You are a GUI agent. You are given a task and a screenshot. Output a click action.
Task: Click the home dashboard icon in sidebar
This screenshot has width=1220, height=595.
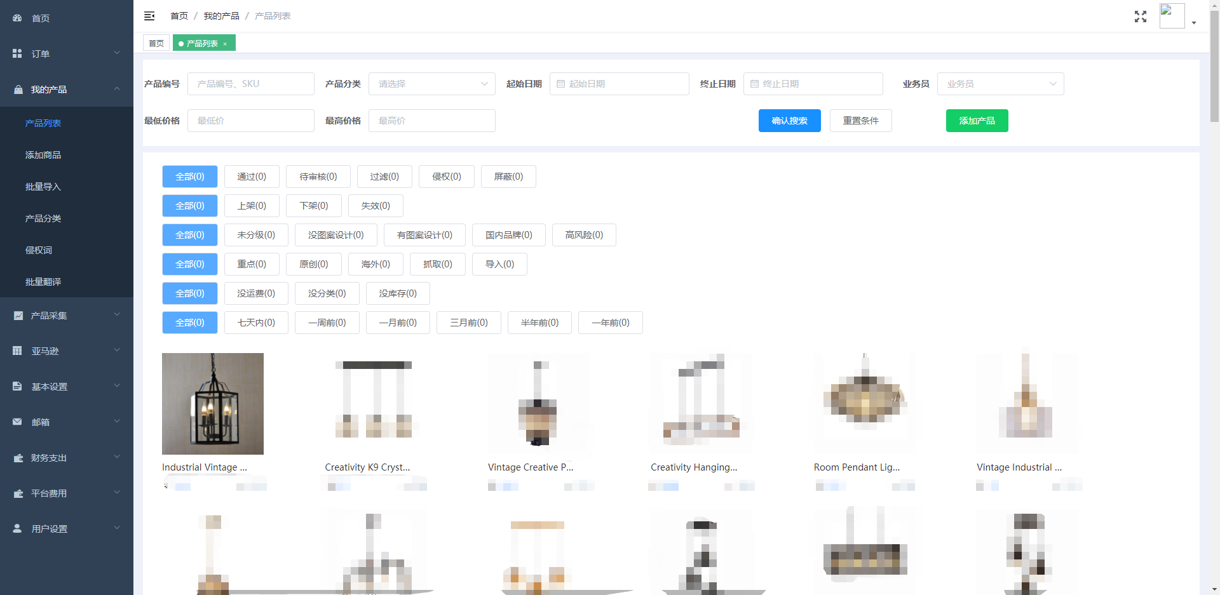pyautogui.click(x=17, y=18)
